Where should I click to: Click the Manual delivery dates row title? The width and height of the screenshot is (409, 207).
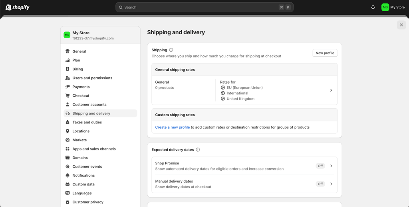click(174, 181)
